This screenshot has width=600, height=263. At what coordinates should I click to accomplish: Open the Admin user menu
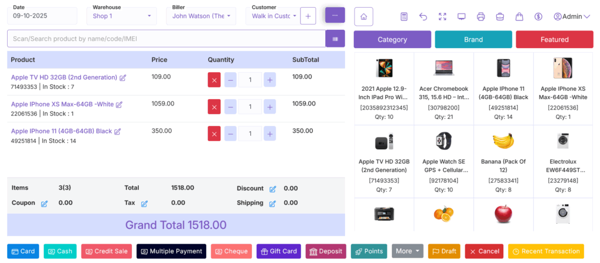571,16
